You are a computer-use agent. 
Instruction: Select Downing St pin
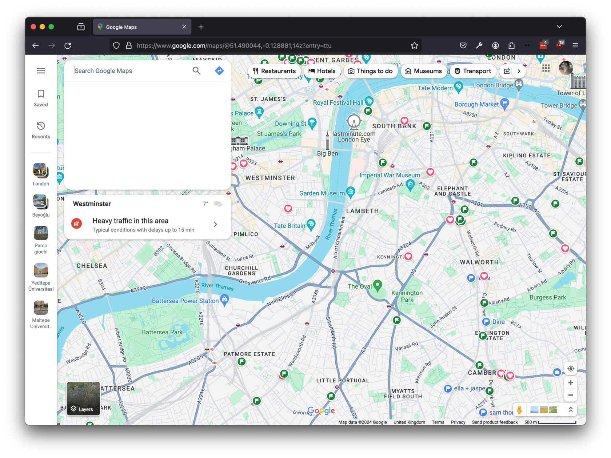[312, 123]
